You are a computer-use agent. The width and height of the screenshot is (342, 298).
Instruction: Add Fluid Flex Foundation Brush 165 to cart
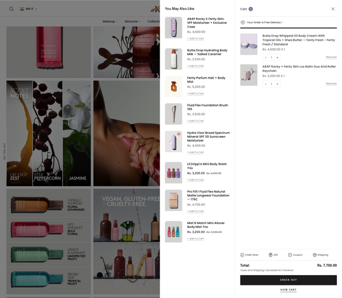point(196,121)
